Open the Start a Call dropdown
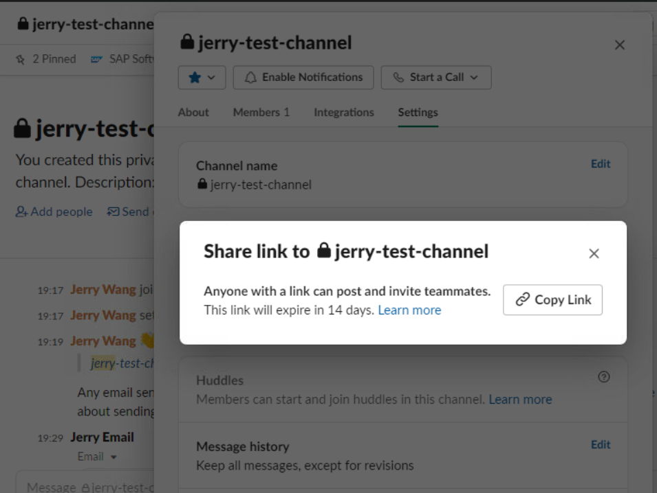This screenshot has width=657, height=493. 436,78
